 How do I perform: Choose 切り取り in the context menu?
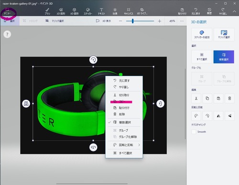124,95
